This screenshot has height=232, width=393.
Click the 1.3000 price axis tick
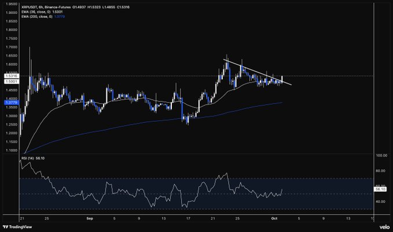click(11, 116)
